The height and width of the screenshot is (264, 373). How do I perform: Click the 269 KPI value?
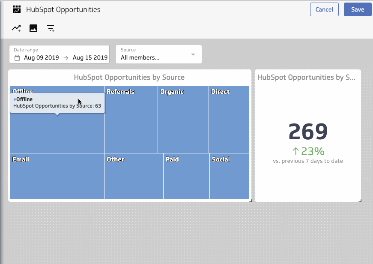307,132
